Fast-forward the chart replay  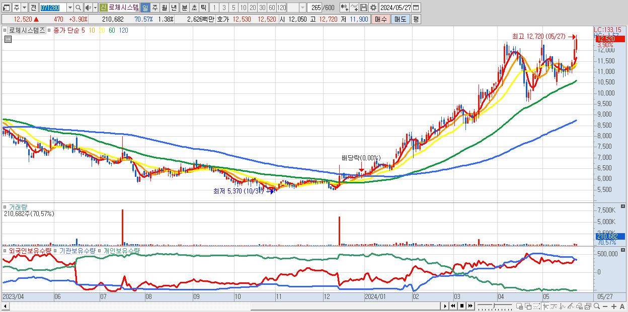click(x=470, y=306)
